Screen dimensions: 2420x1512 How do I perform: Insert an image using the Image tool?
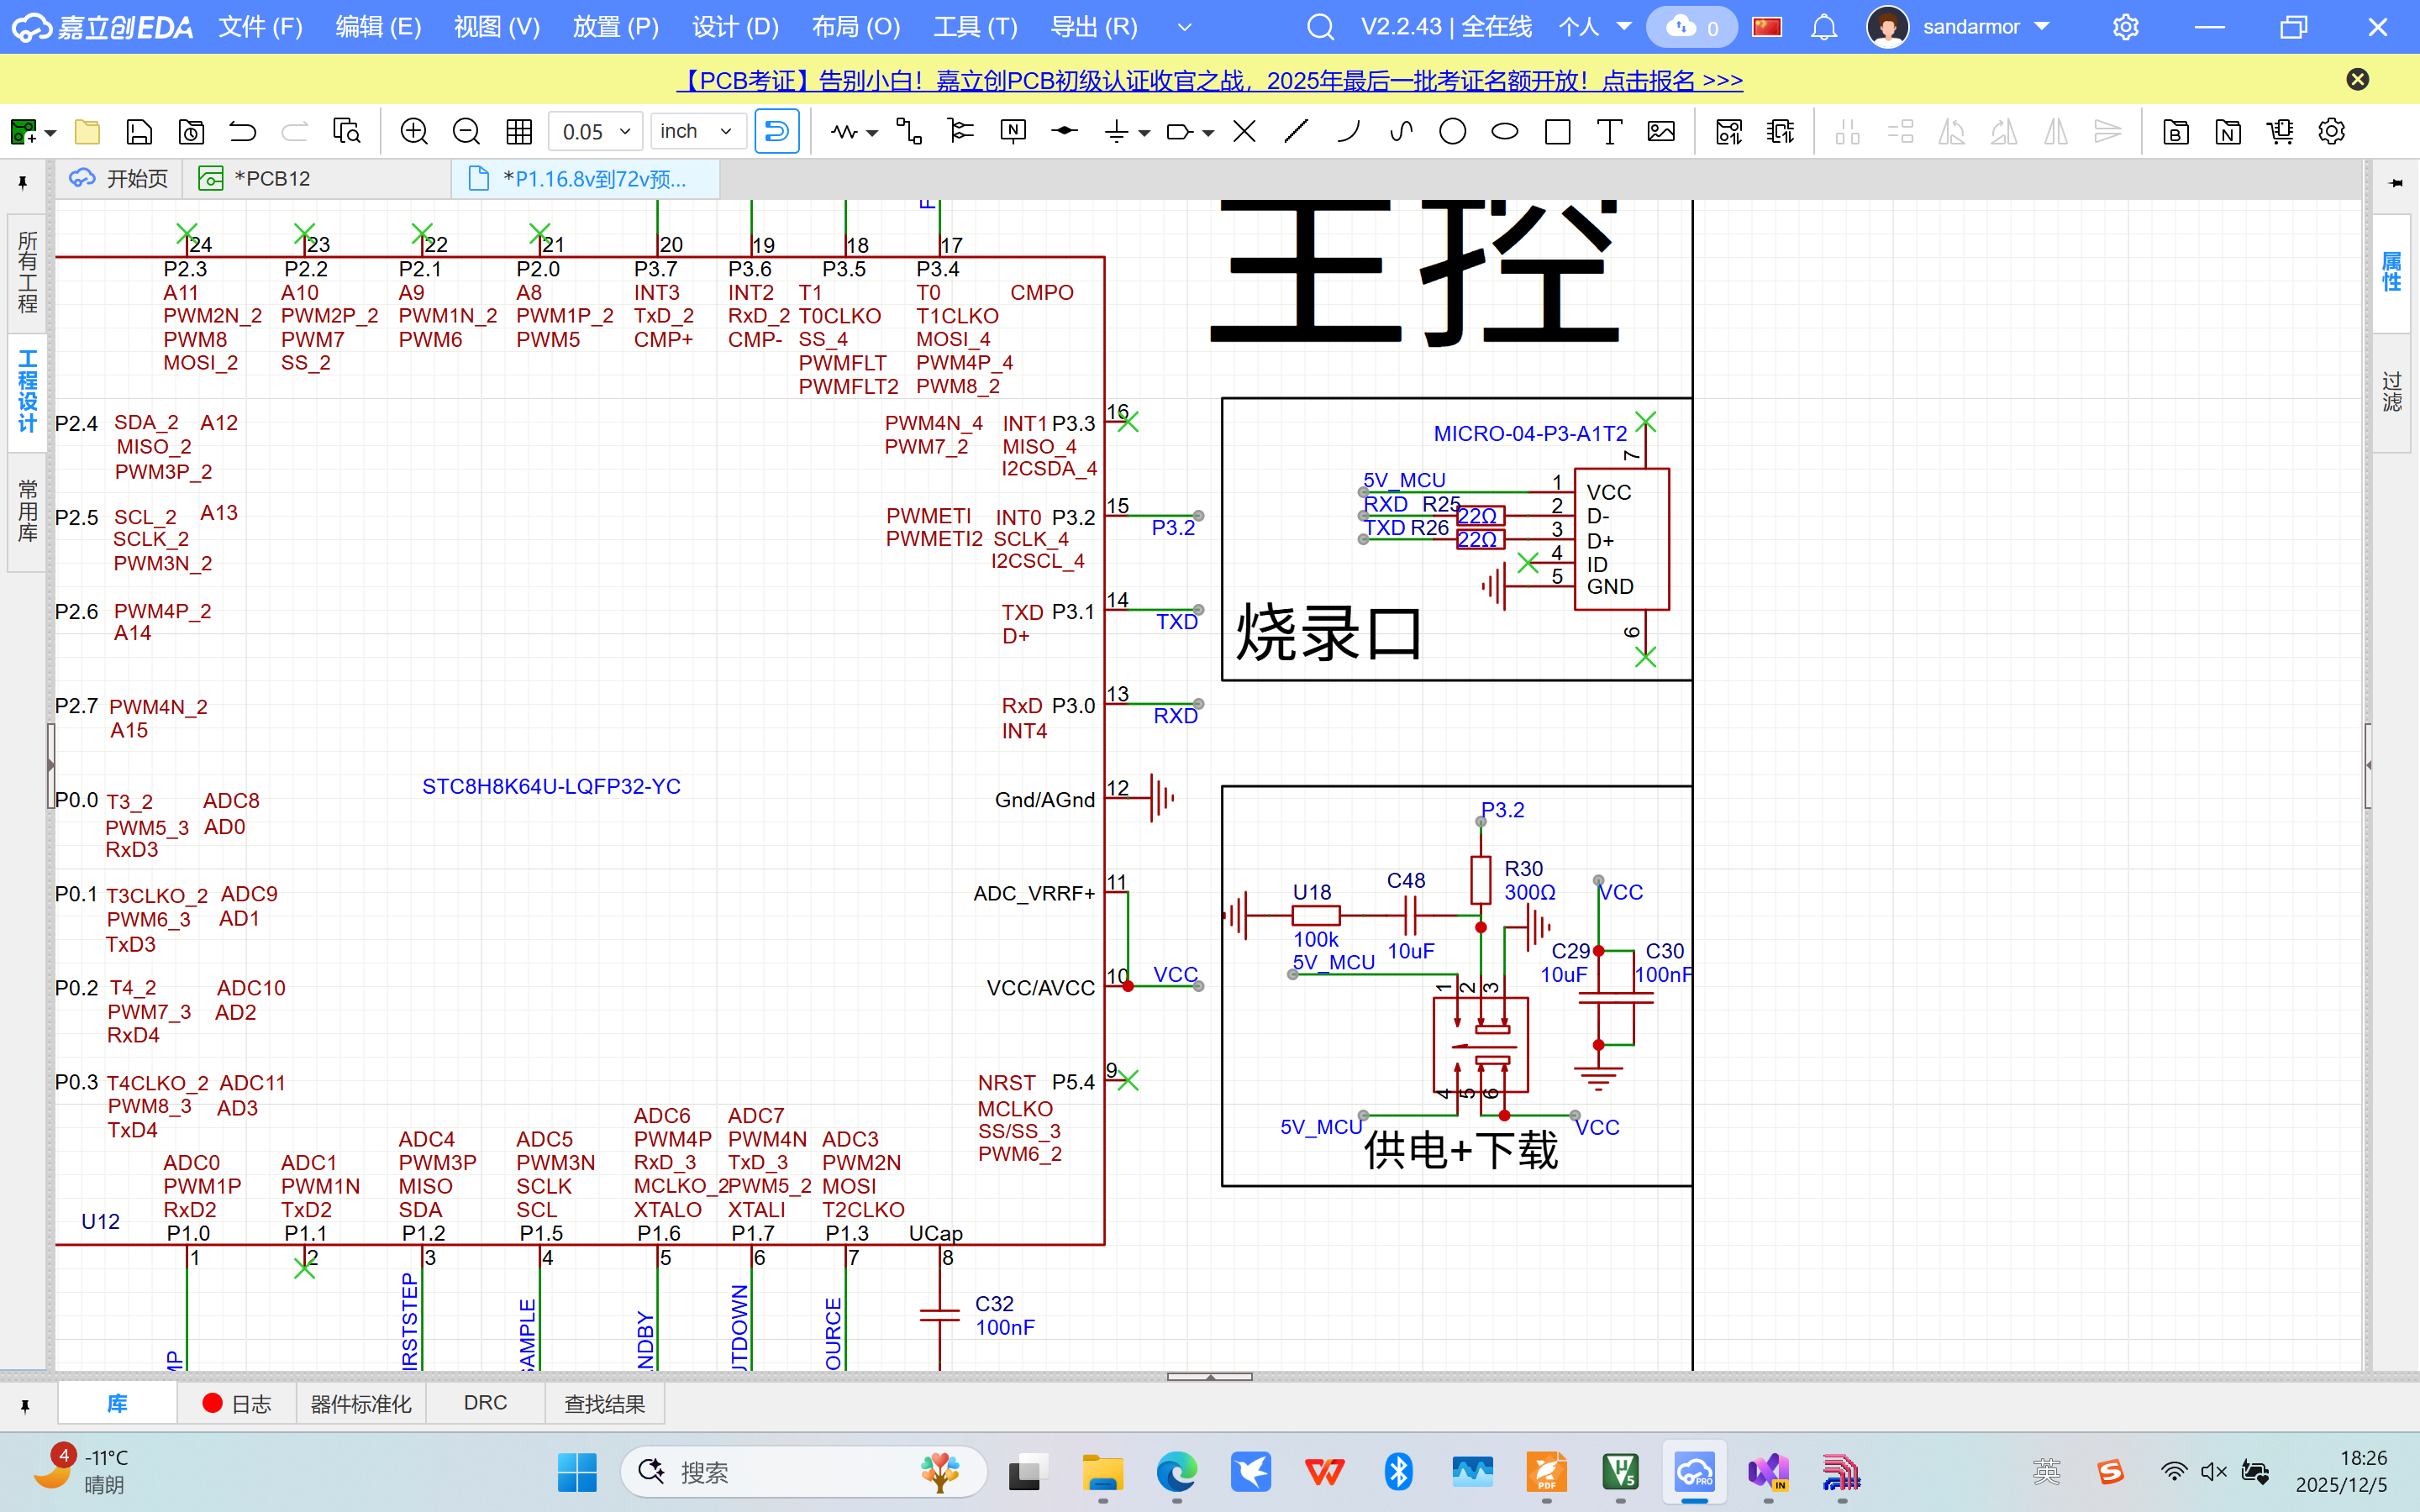coord(1661,131)
